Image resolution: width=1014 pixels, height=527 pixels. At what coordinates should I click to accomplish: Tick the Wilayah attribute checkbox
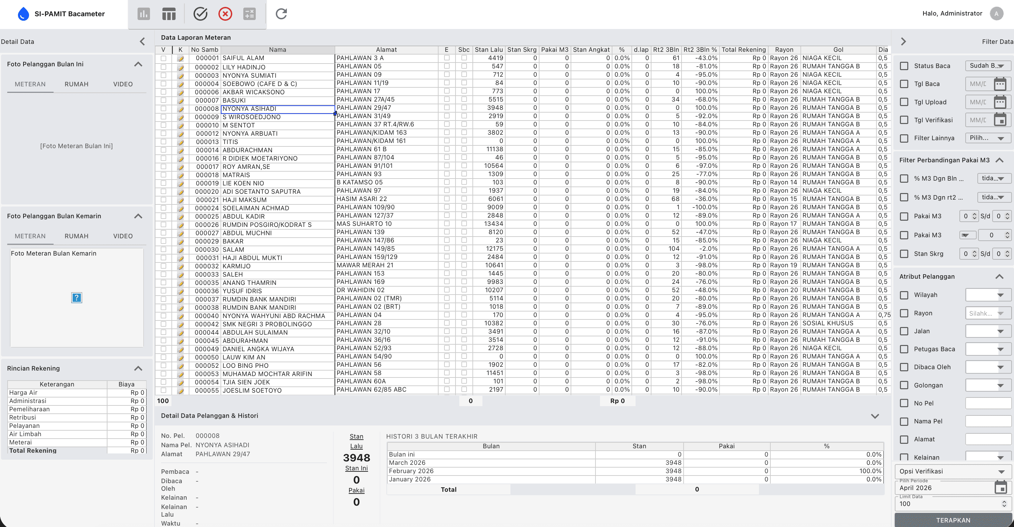coord(904,295)
